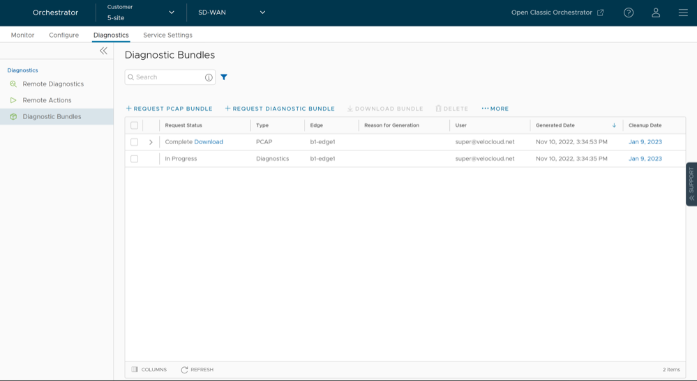Select Remote Diagnostics in sidebar
Image resolution: width=697 pixels, height=381 pixels.
pyautogui.click(x=53, y=84)
